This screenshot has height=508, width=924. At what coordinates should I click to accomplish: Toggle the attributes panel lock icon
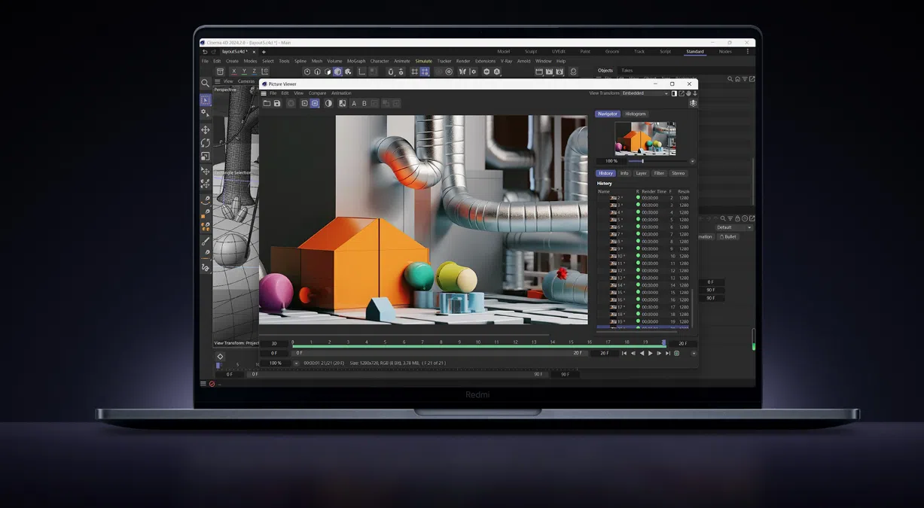tap(737, 218)
